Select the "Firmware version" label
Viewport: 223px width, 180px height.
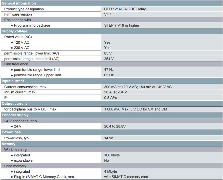18,14
